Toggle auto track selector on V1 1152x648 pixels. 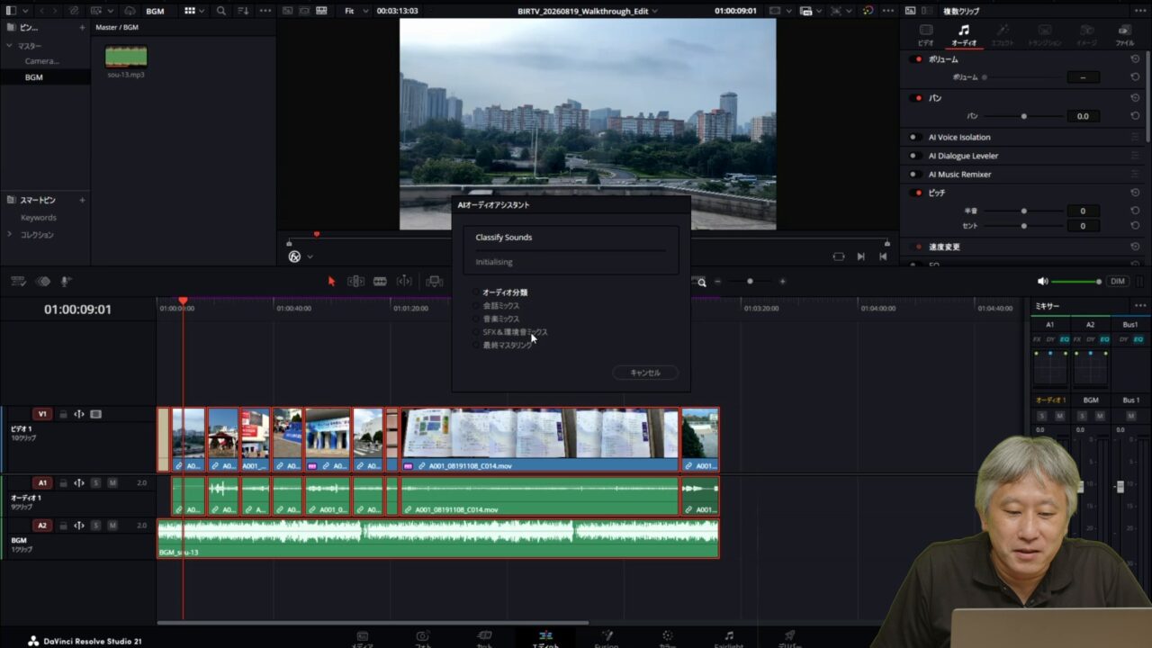pyautogui.click(x=79, y=414)
